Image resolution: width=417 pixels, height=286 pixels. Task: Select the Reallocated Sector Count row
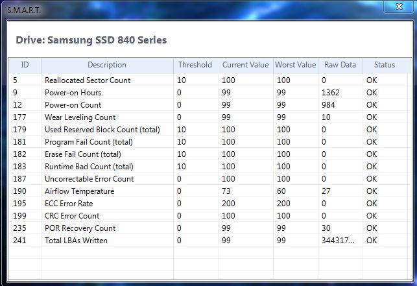click(209, 80)
